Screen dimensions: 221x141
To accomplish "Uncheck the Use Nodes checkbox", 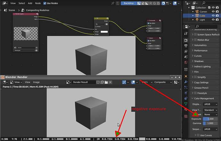I will coord(45,3).
